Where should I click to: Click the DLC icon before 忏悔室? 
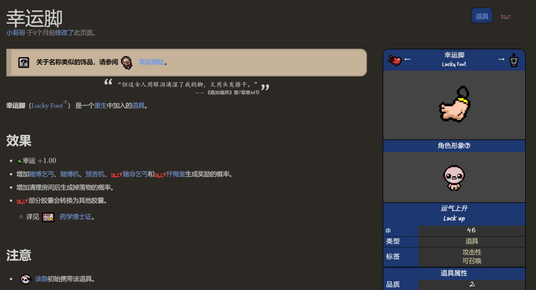click(x=160, y=175)
